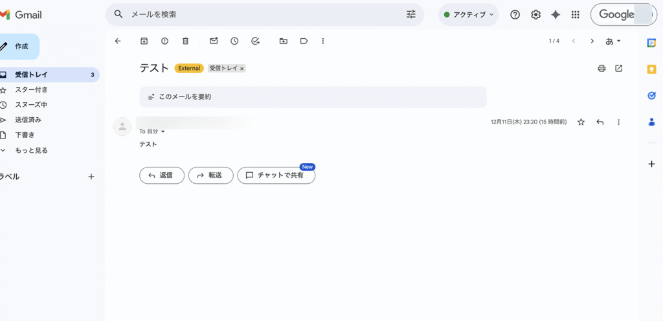Open the labels icon in the toolbar
This screenshot has width=663, height=321.
coord(304,41)
